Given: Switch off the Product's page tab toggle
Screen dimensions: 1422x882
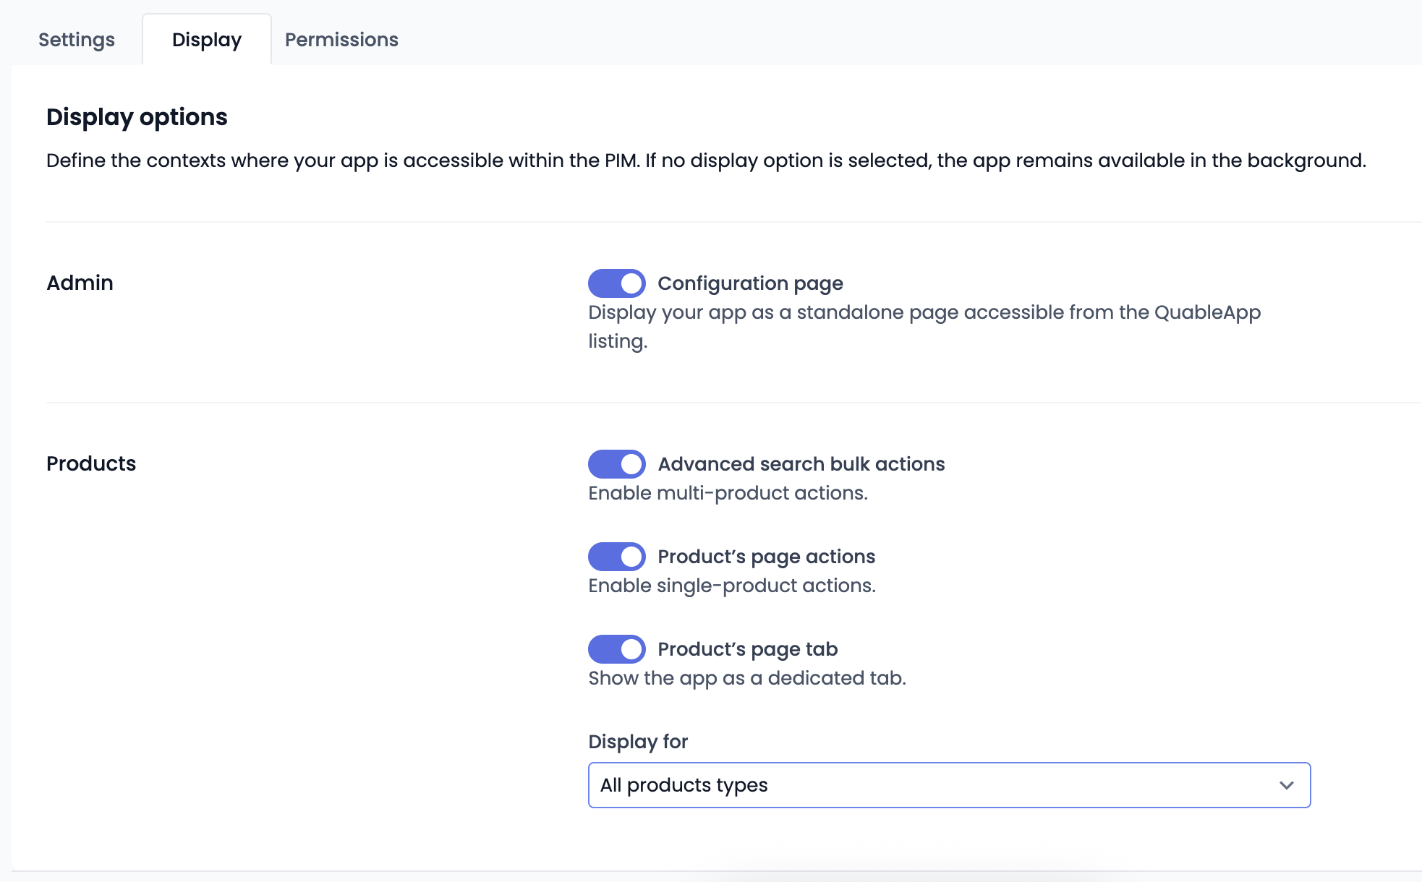Looking at the screenshot, I should [616, 649].
